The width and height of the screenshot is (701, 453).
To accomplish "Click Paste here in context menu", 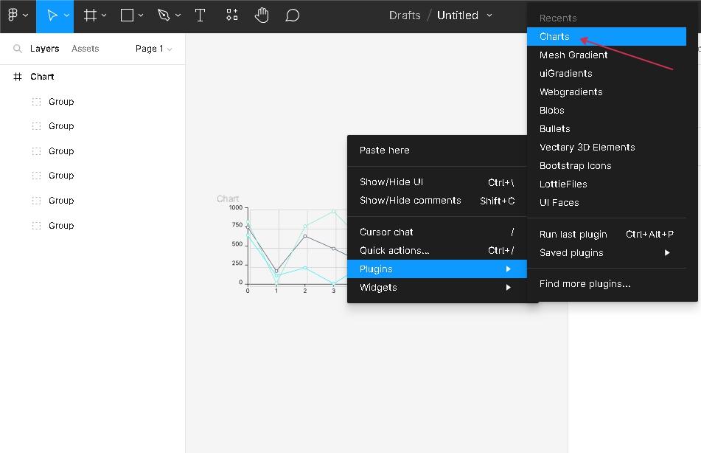I will pyautogui.click(x=385, y=150).
